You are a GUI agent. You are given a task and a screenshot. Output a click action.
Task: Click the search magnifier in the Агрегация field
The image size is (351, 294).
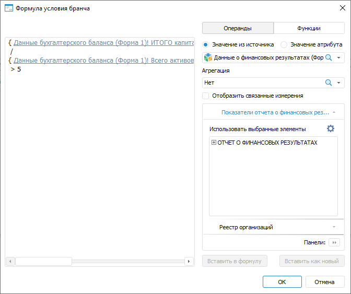click(329, 83)
